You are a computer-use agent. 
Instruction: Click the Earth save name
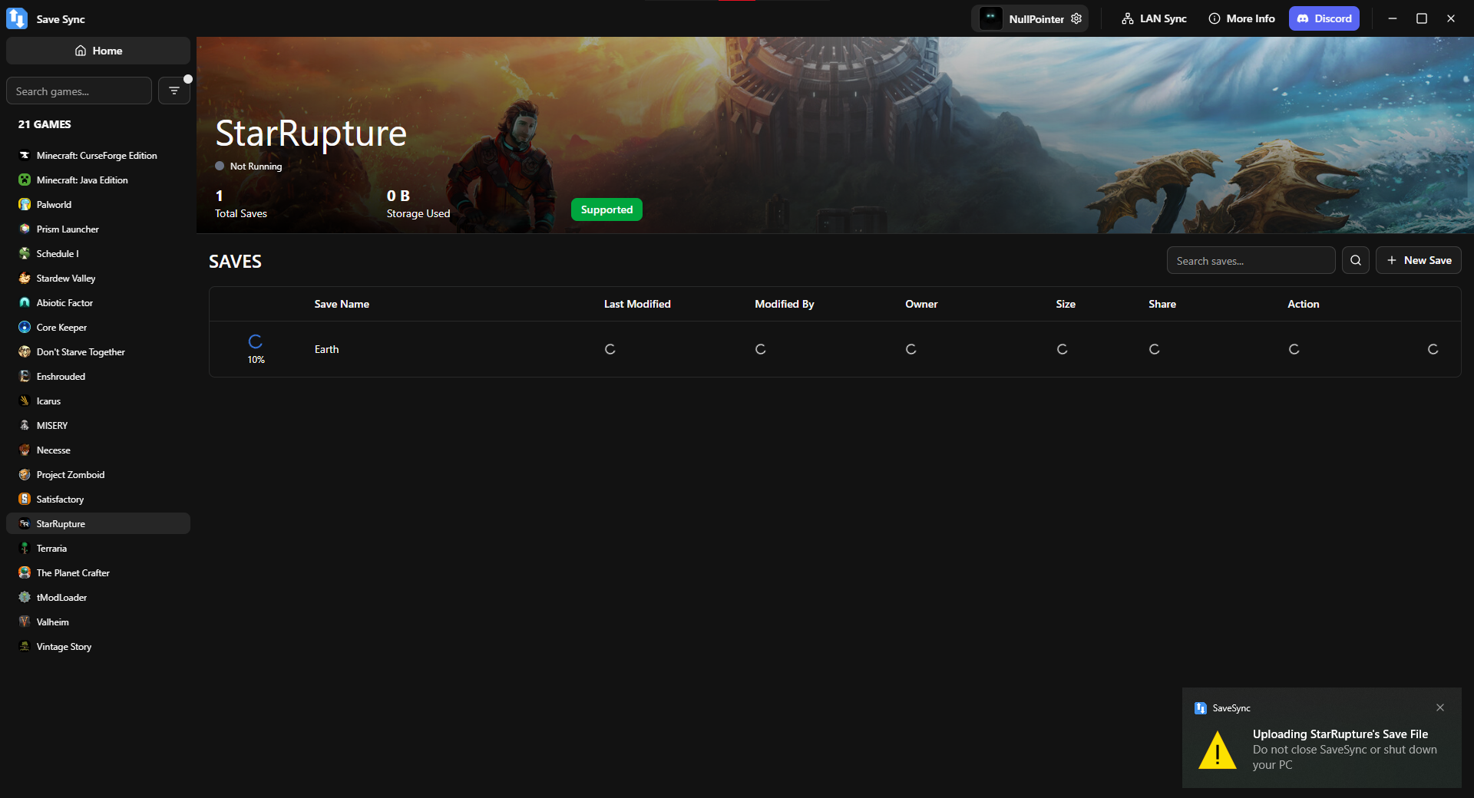pyautogui.click(x=326, y=349)
